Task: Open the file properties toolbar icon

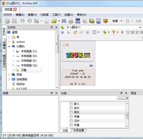Action: pyautogui.click(x=47, y=21)
